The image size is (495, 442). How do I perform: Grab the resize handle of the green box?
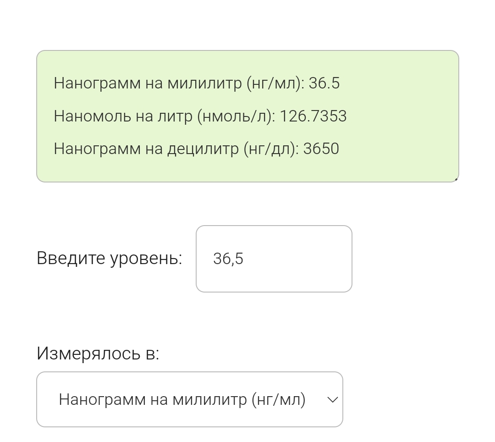point(456,179)
